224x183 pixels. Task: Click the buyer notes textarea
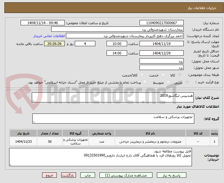tap(100, 157)
